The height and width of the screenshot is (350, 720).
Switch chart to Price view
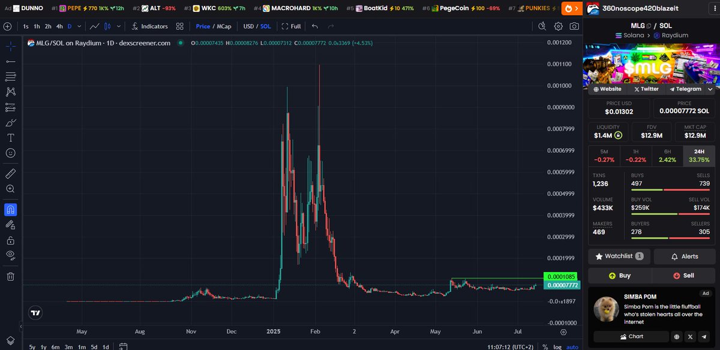(x=203, y=26)
